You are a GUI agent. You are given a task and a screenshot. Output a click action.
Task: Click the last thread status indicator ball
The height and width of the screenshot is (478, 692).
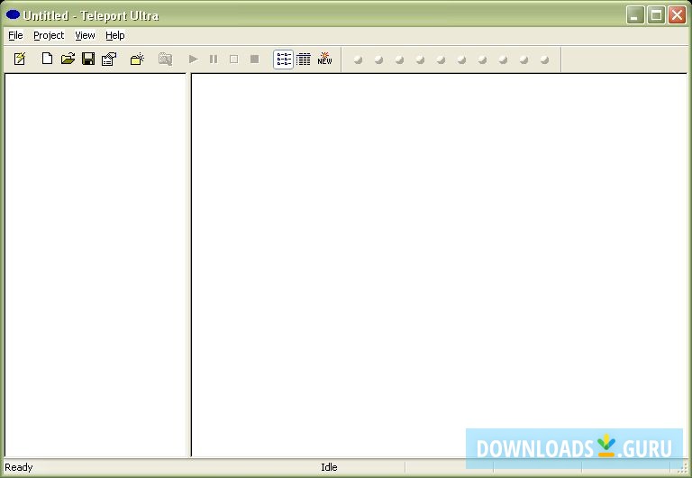point(544,60)
